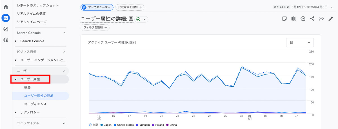Select オーディエンス in the sidebar
The image size is (338, 129).
coord(35,104)
